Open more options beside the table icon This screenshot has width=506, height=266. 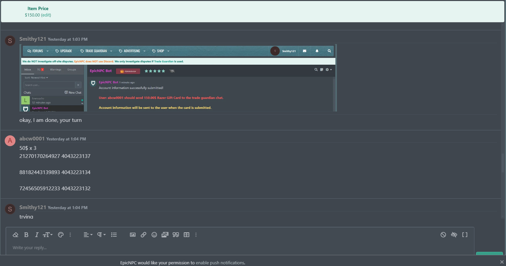pyautogui.click(x=196, y=235)
